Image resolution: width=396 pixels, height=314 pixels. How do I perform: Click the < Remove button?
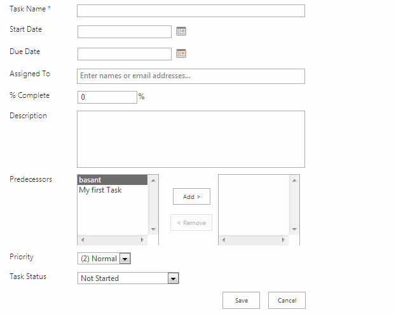[191, 223]
